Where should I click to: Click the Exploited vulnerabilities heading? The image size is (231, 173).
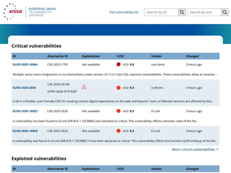point(39,158)
